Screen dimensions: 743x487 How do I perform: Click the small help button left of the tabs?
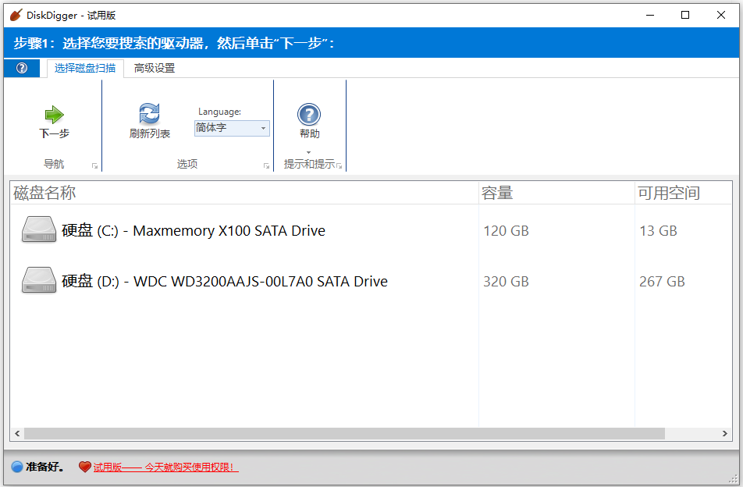pyautogui.click(x=22, y=68)
